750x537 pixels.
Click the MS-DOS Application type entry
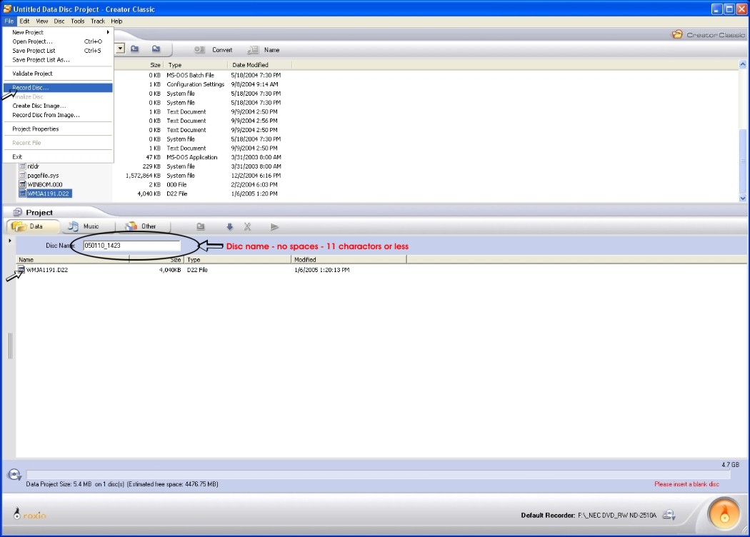[192, 157]
